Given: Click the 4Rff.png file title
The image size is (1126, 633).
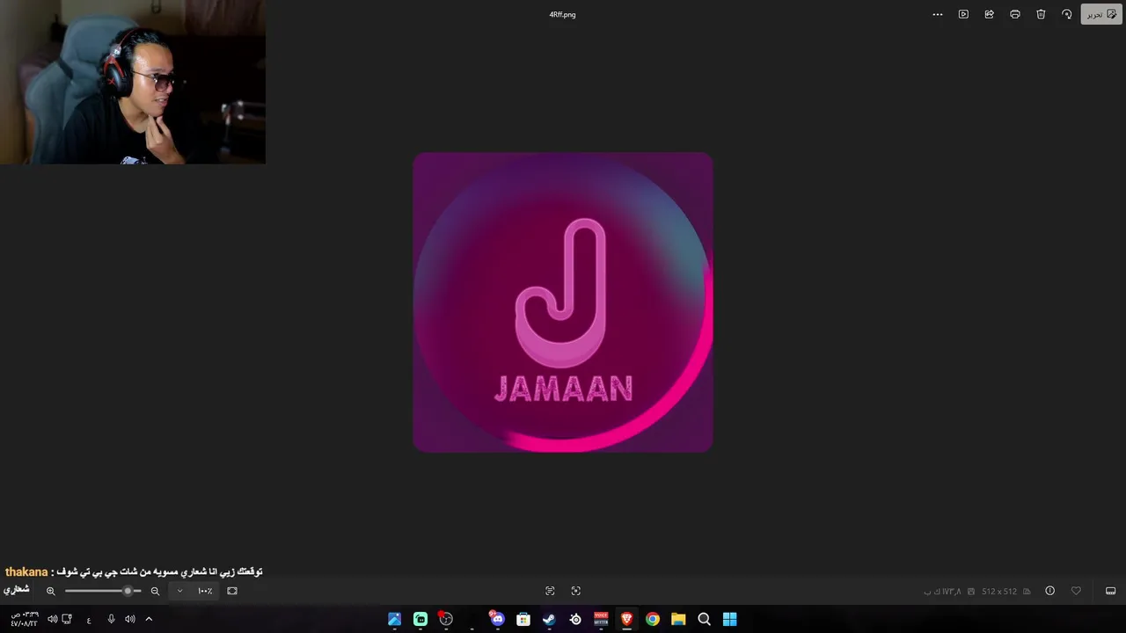Looking at the screenshot, I should tap(563, 14).
